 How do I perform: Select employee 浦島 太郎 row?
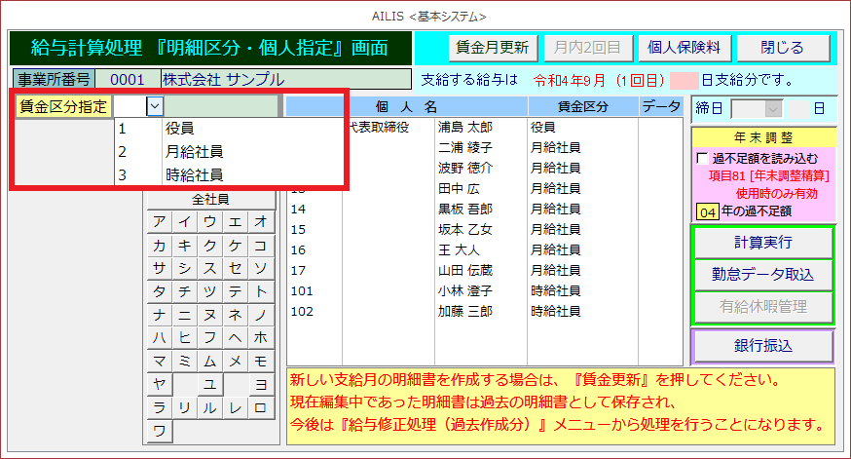point(465,128)
